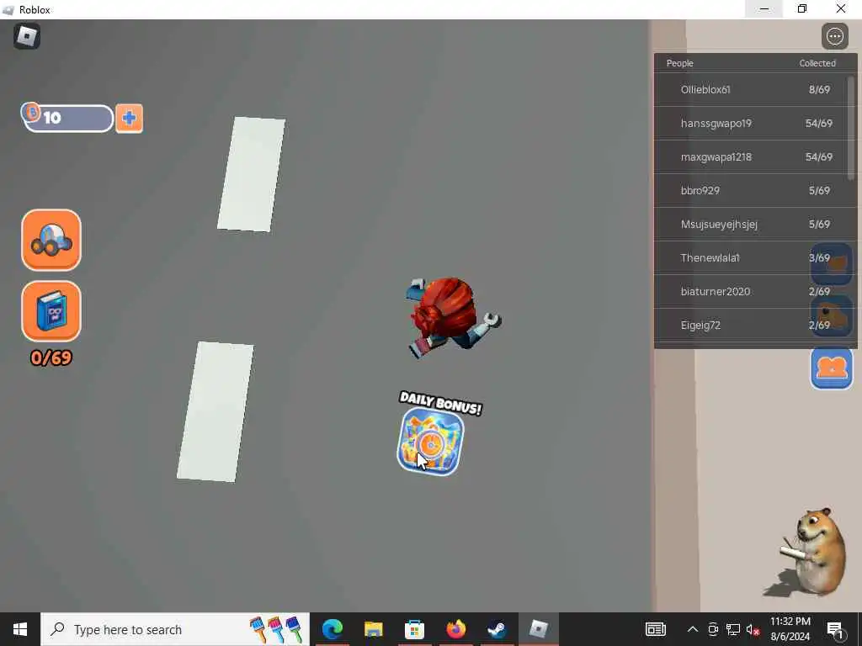Click the leaderboard scrollbar
Viewport: 862px width, 646px height.
coord(852,128)
